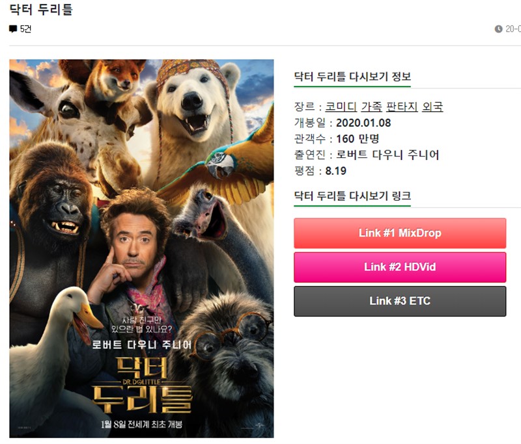Click the rating value 8.19
The width and height of the screenshot is (521, 444).
click(335, 171)
